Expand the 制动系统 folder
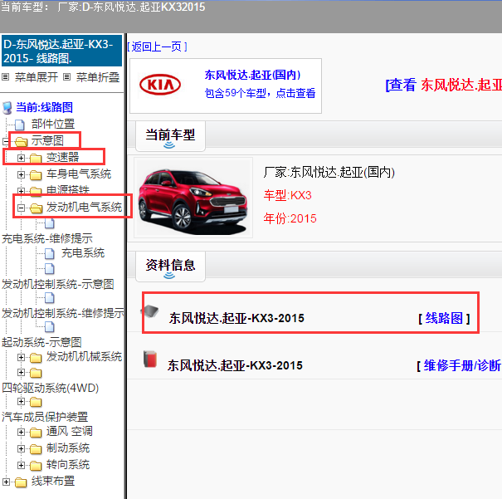Viewport: 502px width, 499px height. click(x=21, y=448)
